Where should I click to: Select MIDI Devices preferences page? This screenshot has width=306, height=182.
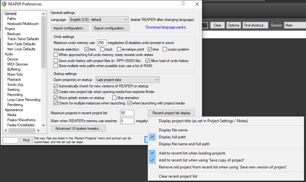[17, 64]
